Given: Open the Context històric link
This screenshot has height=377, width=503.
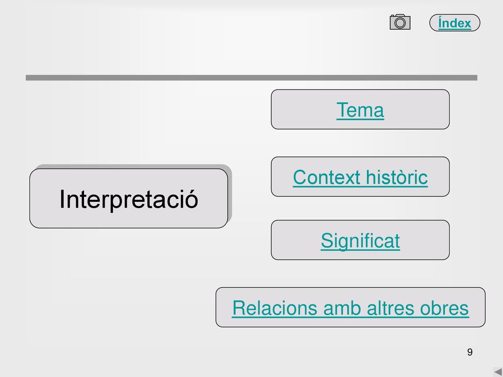Looking at the screenshot, I should pos(360,177).
